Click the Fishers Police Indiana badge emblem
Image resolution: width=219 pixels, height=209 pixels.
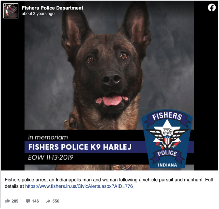point(167,139)
